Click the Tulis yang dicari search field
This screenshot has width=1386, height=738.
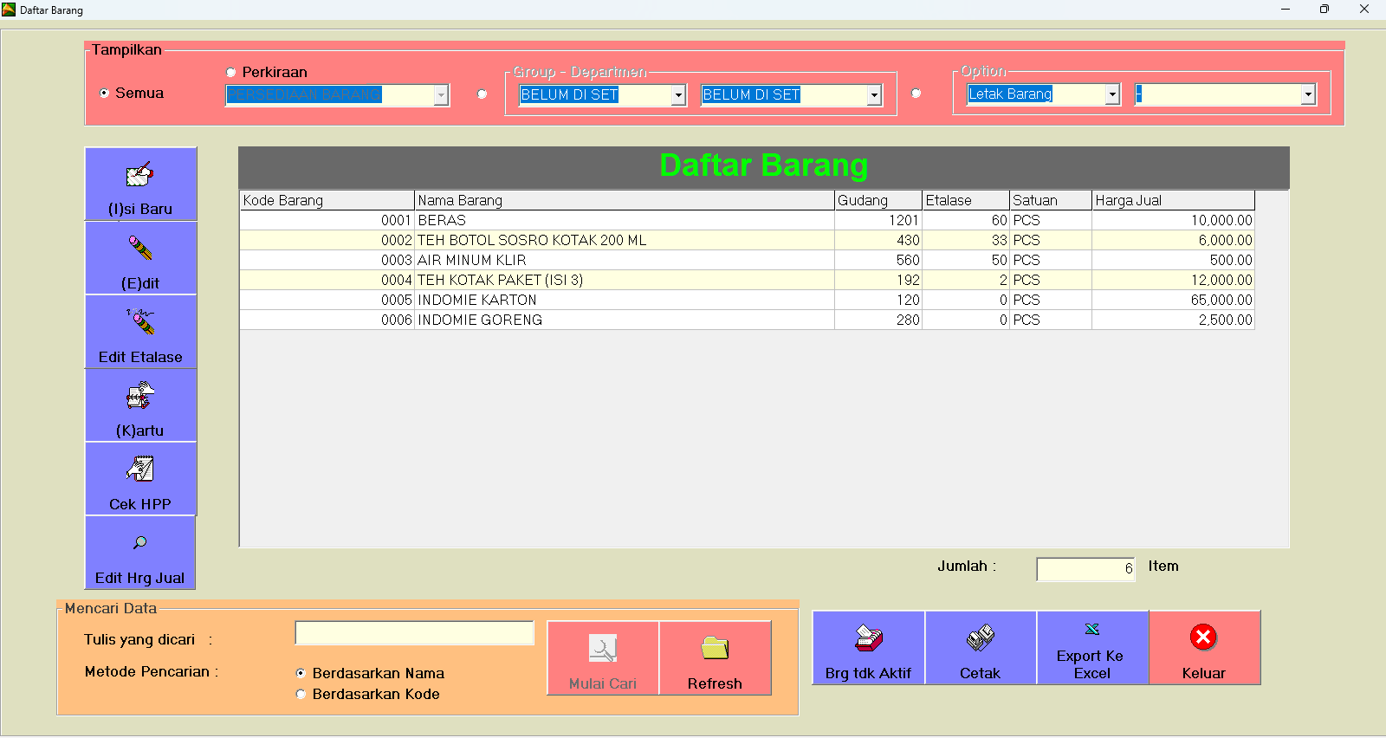tap(414, 633)
